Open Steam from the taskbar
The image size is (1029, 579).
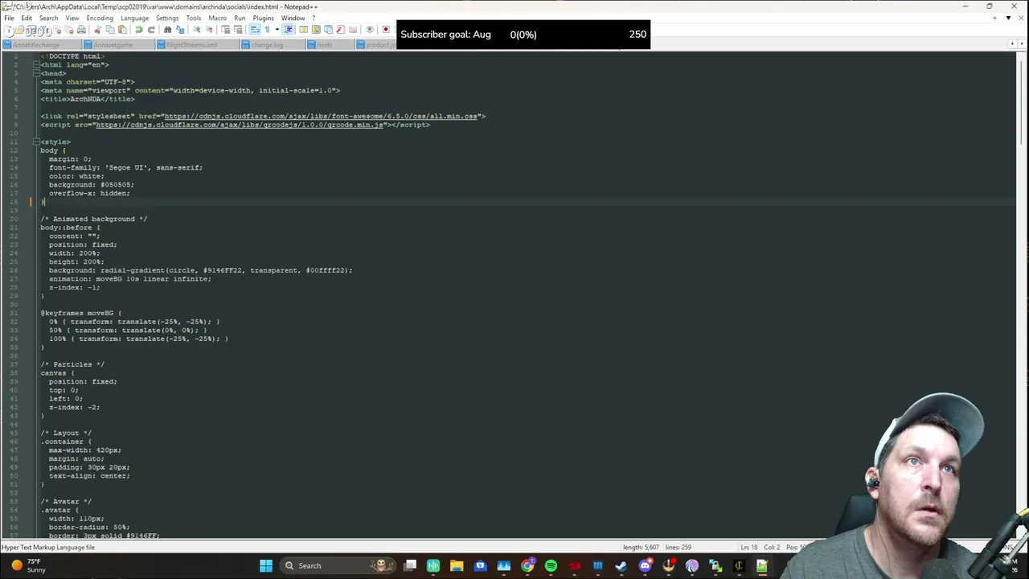621,565
